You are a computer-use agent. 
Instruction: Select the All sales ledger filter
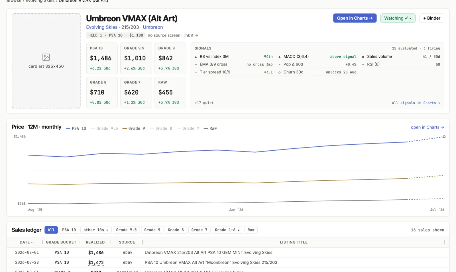pos(51,230)
